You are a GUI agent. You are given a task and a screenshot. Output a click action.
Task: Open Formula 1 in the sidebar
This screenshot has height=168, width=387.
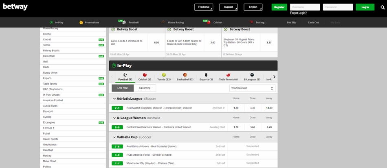coord(73,128)
